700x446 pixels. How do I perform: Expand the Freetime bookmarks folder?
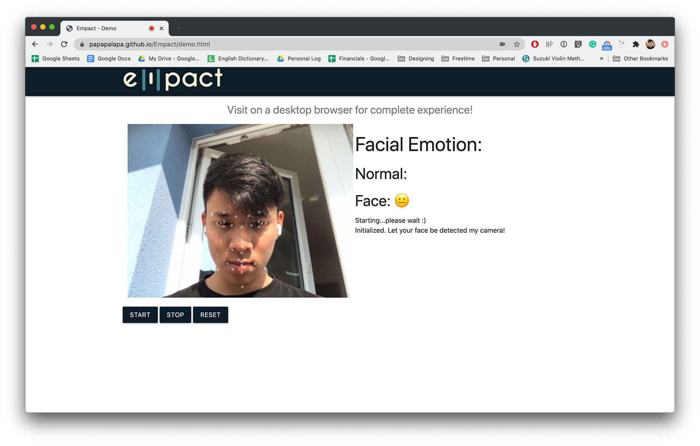click(458, 59)
